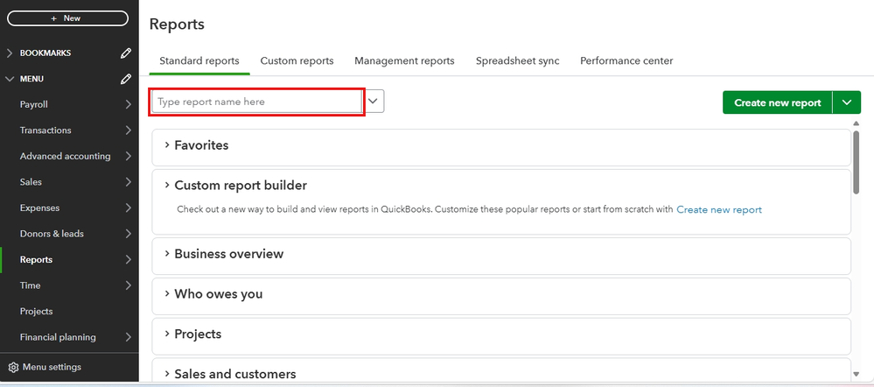Image resolution: width=874 pixels, height=387 pixels.
Task: Click the Type report name here field
Action: (x=257, y=102)
